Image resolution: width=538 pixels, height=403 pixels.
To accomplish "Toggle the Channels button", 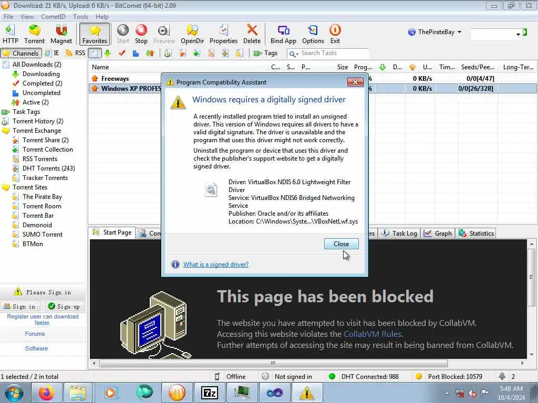I will click(21, 53).
